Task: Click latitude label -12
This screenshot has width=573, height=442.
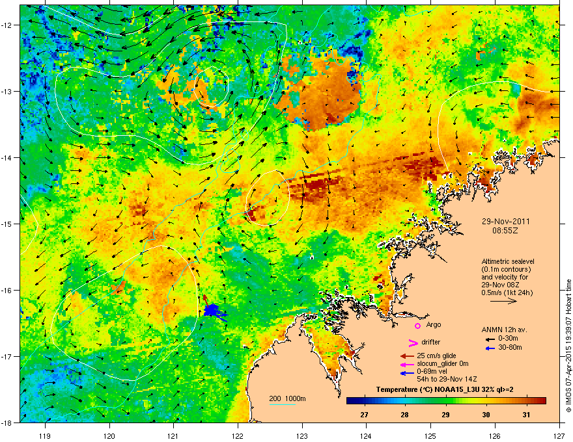Action: tap(7, 25)
